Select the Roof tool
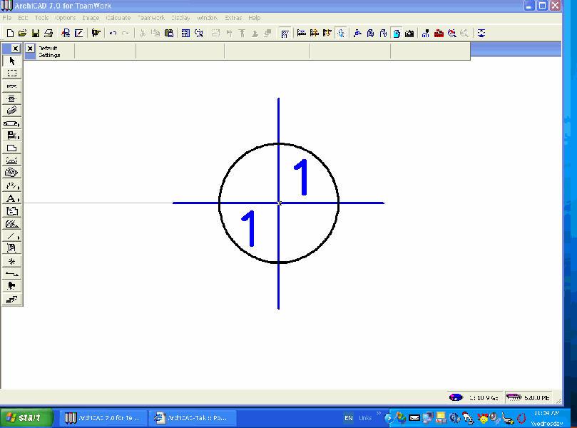577x428 pixels. (11, 159)
